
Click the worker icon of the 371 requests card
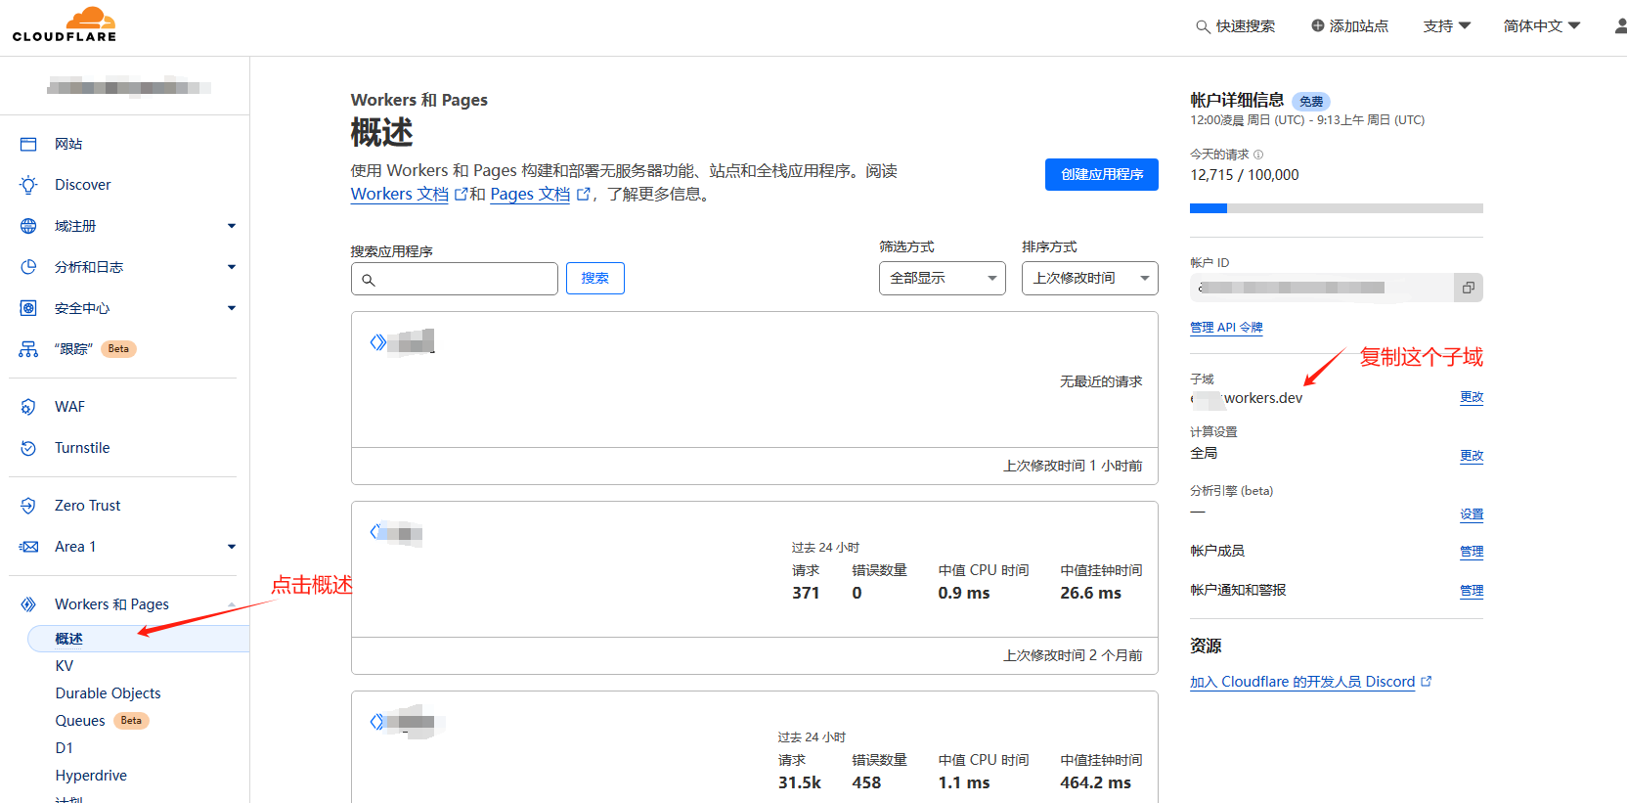pyautogui.click(x=376, y=532)
